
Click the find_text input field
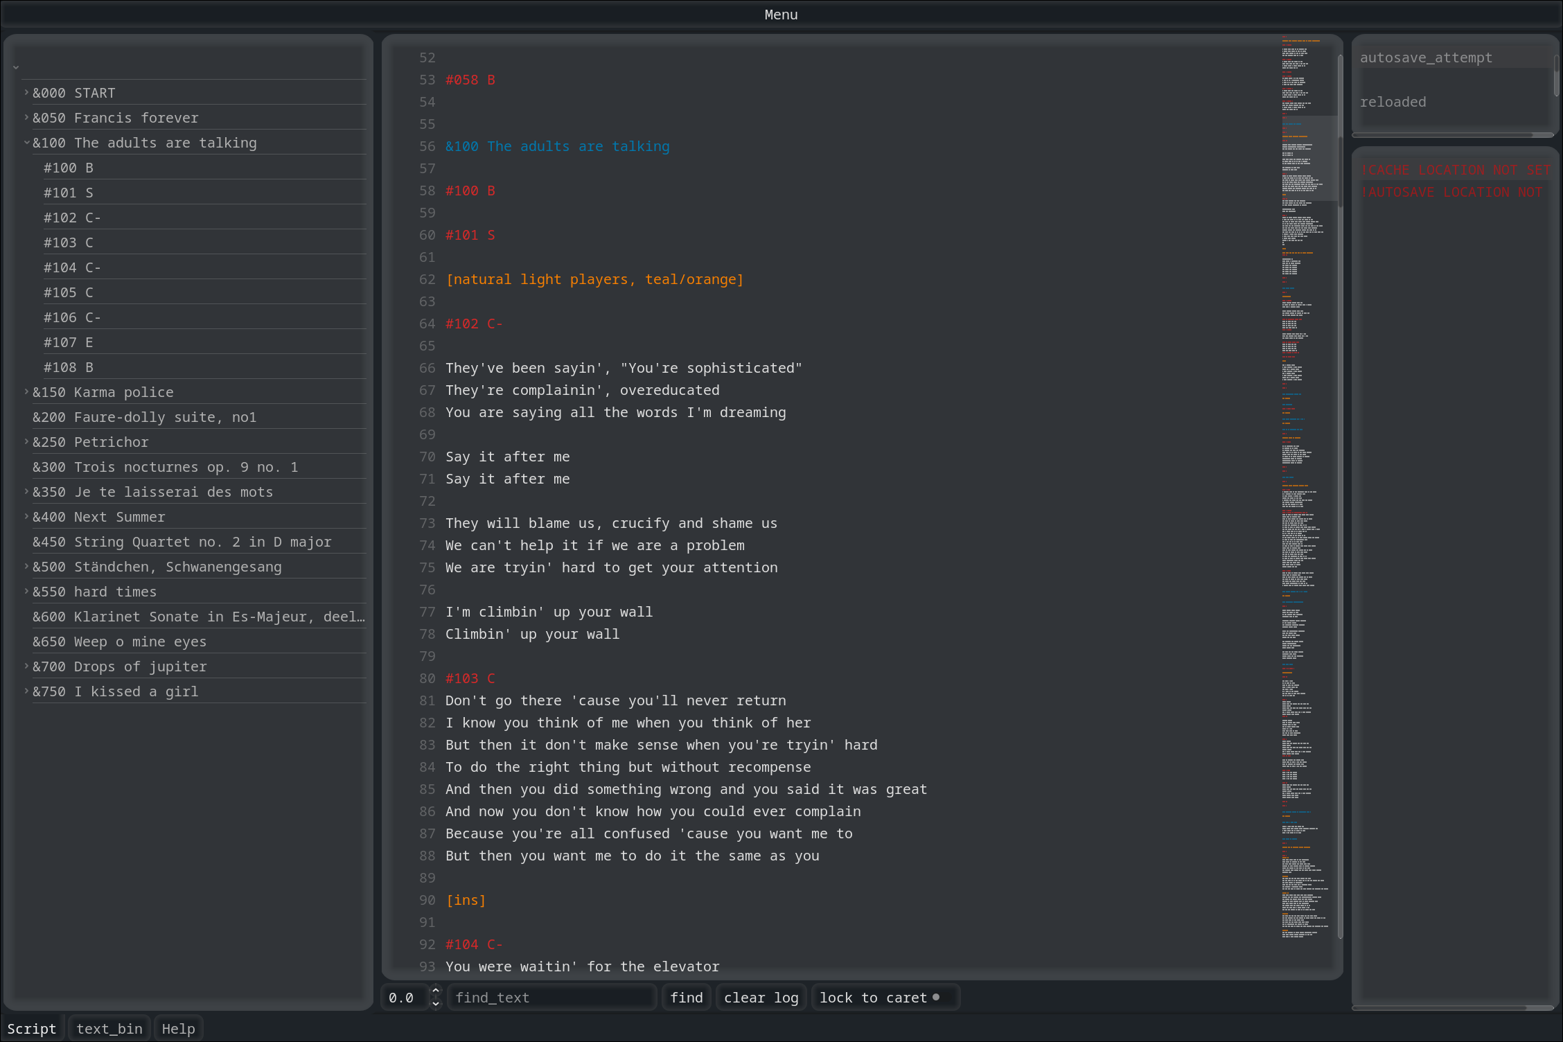(x=552, y=997)
